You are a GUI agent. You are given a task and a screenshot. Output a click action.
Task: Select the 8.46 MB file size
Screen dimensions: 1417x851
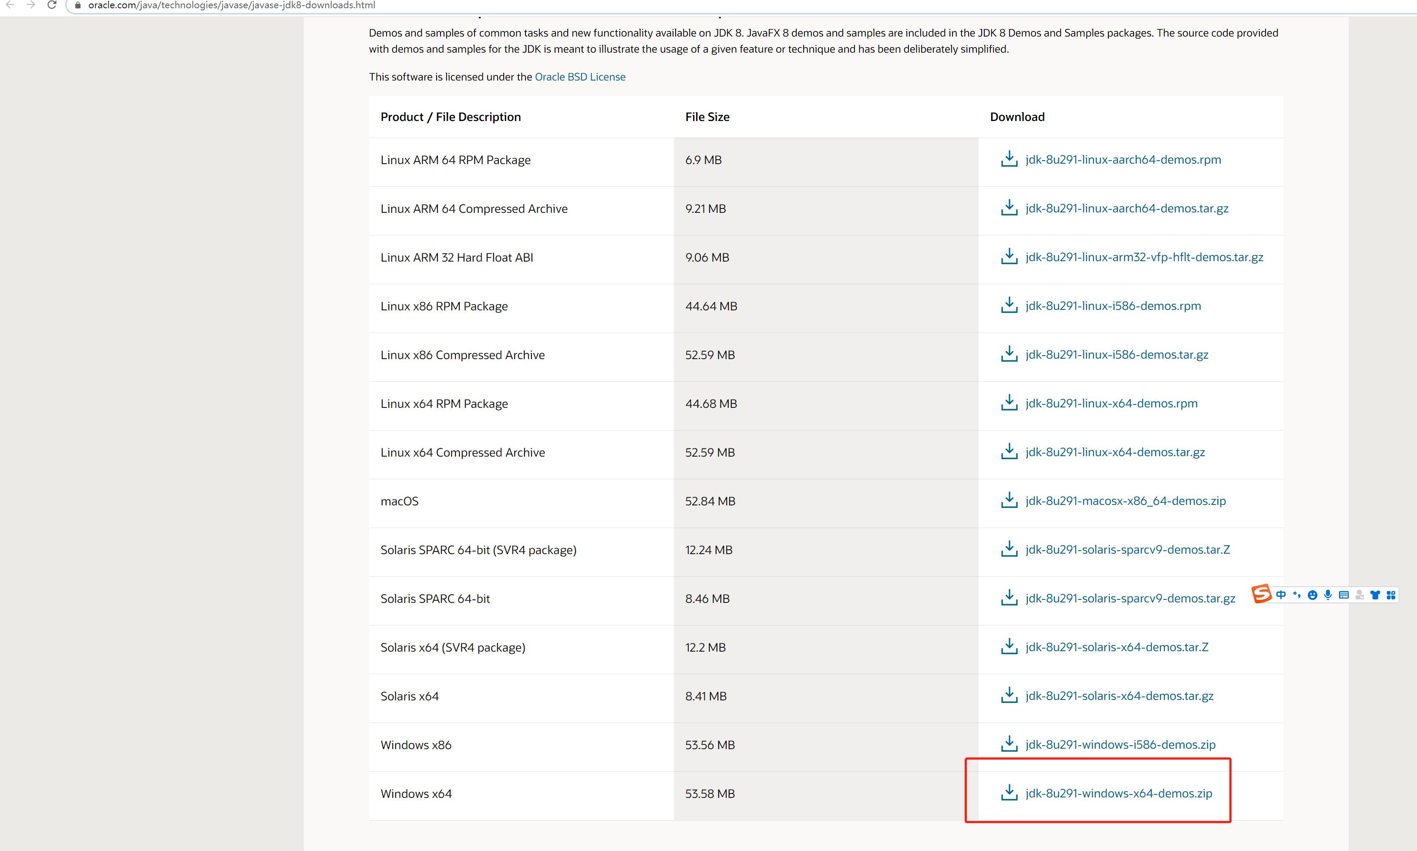tap(707, 599)
